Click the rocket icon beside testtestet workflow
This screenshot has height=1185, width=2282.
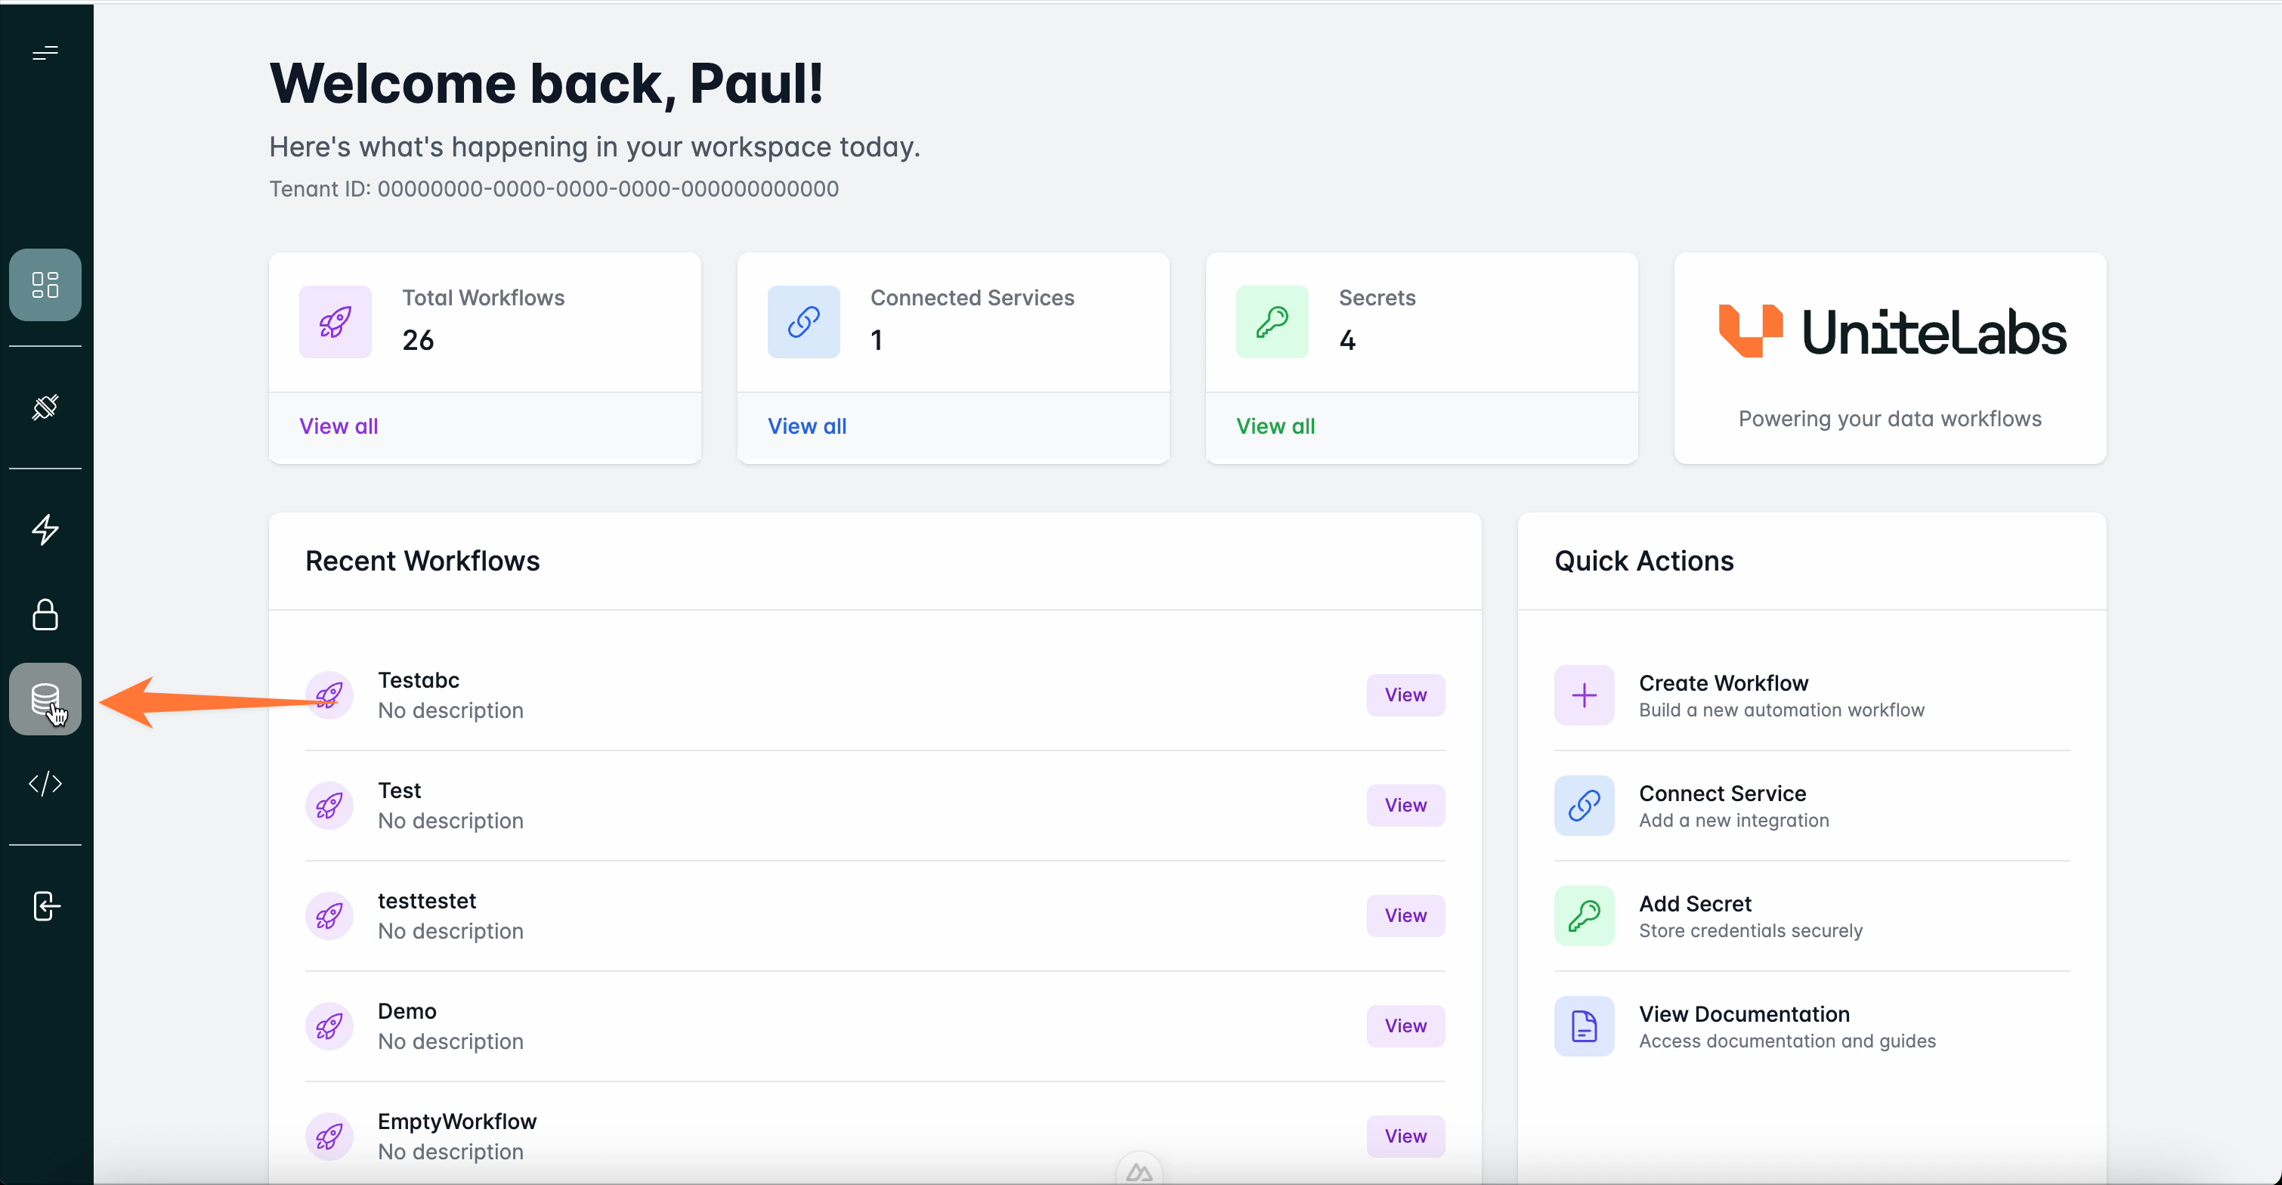[x=329, y=915]
